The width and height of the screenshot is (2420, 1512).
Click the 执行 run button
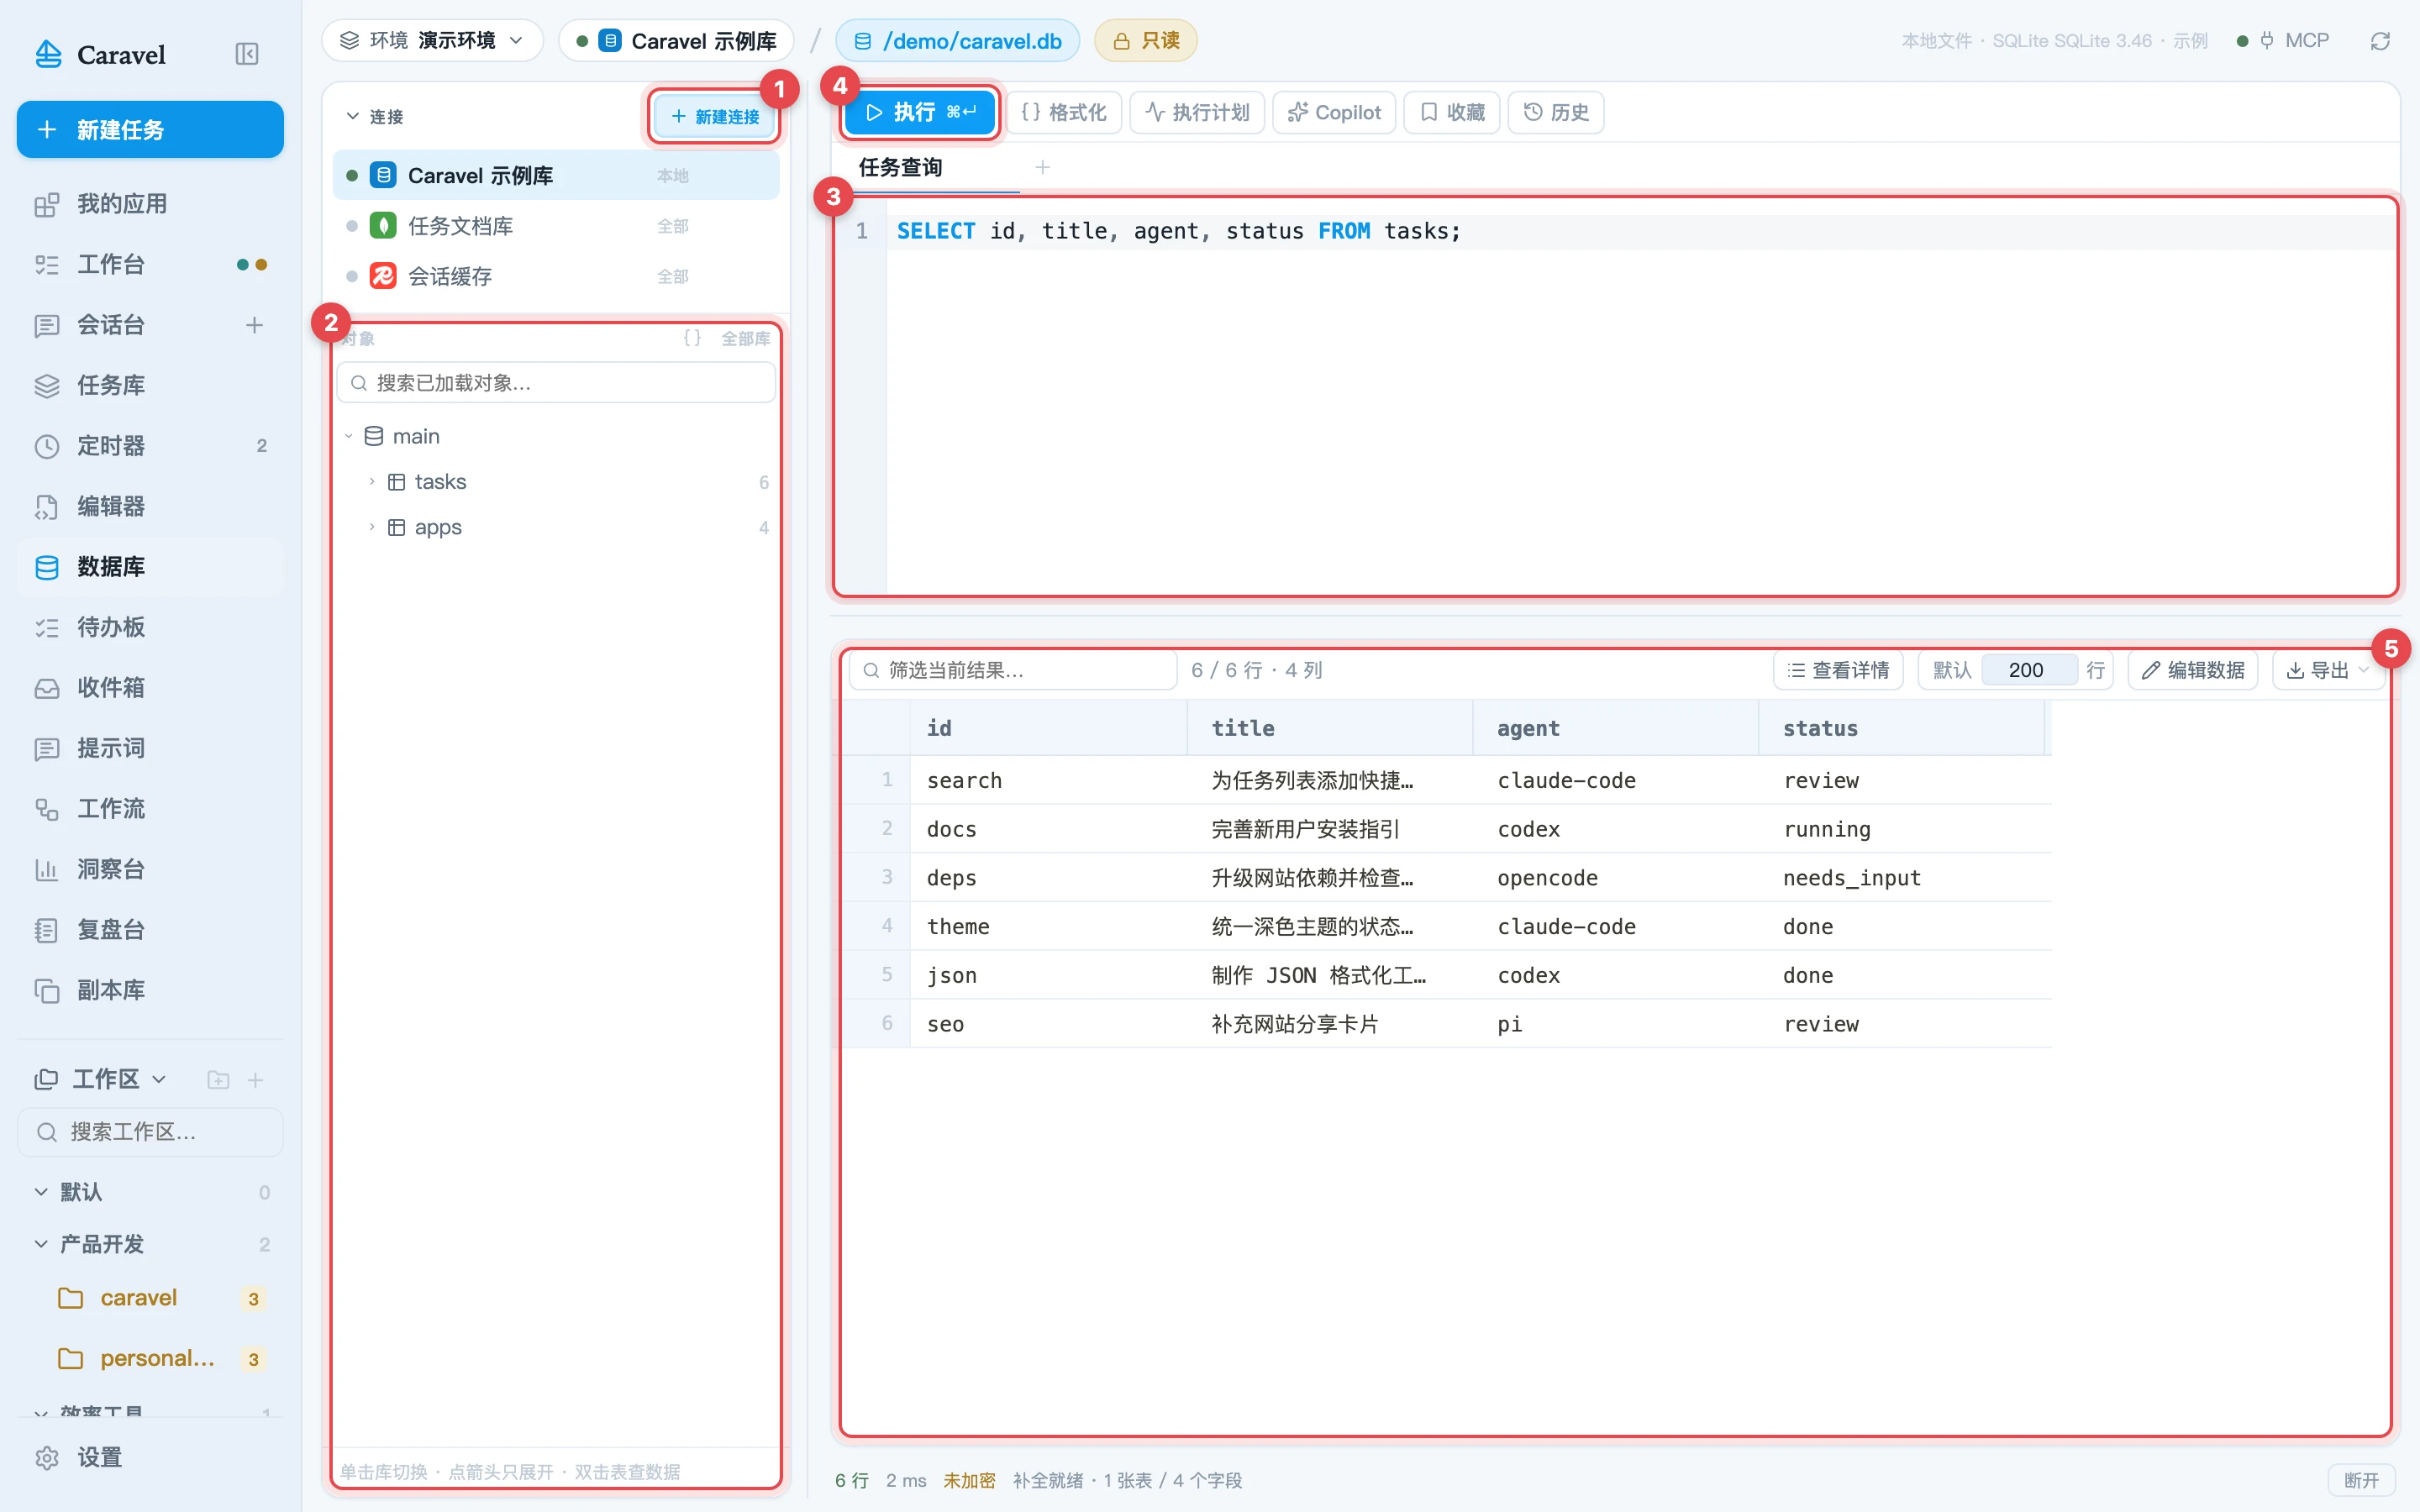point(920,112)
